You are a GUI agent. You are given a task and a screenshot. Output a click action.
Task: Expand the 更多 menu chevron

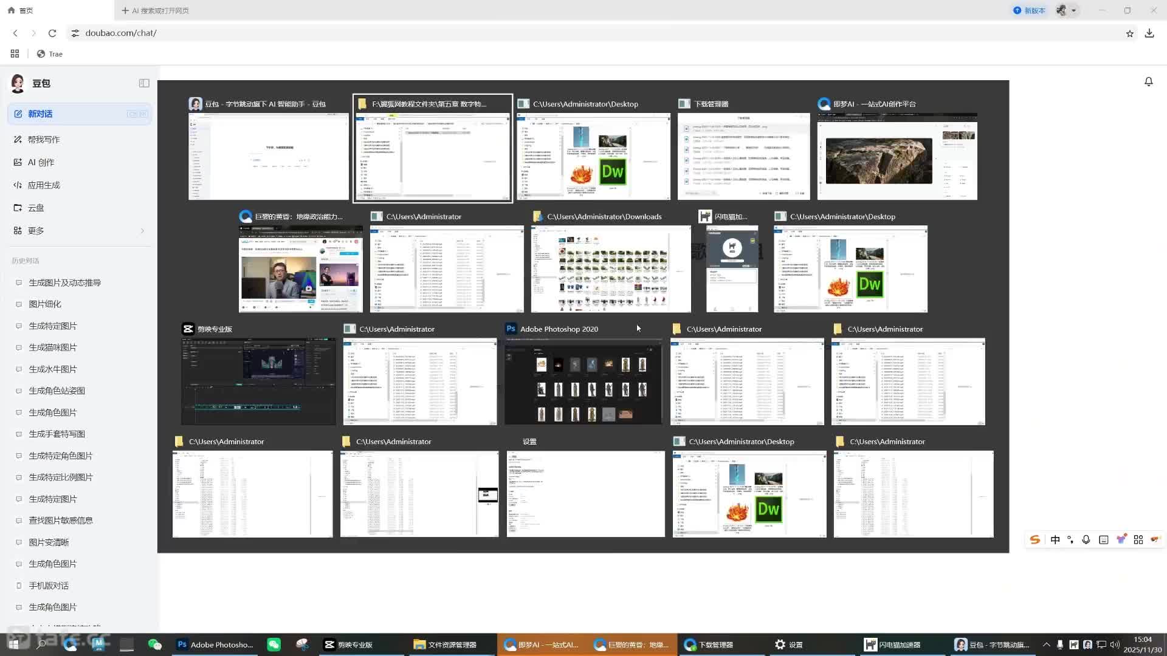142,231
